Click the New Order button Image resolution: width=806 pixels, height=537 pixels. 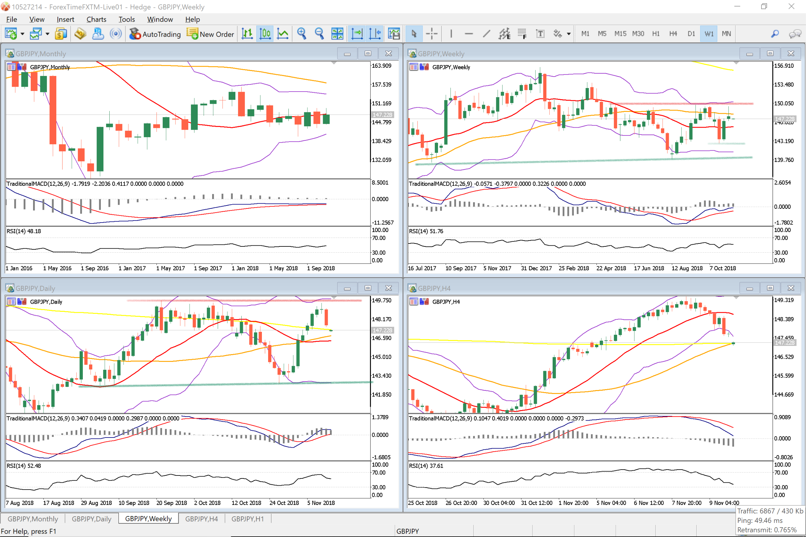(x=210, y=34)
